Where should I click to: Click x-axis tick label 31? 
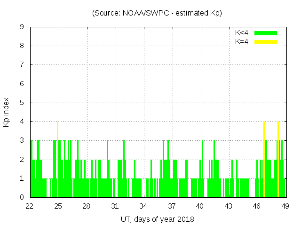[x=115, y=206]
